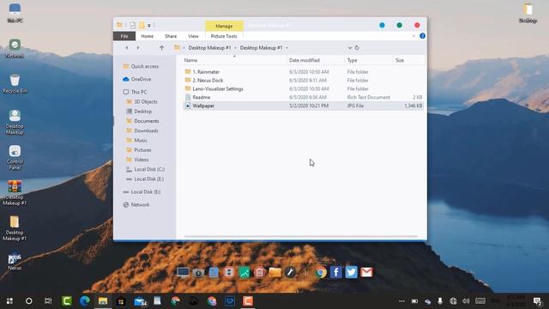This screenshot has width=549, height=309.
Task: Expand the ribbon with the chevron
Action: [x=413, y=36]
